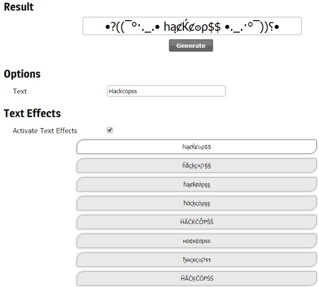Image resolution: width=319 pixels, height=287 pixels.
Task: Choose the seventh text effect style option
Action: pos(197,260)
